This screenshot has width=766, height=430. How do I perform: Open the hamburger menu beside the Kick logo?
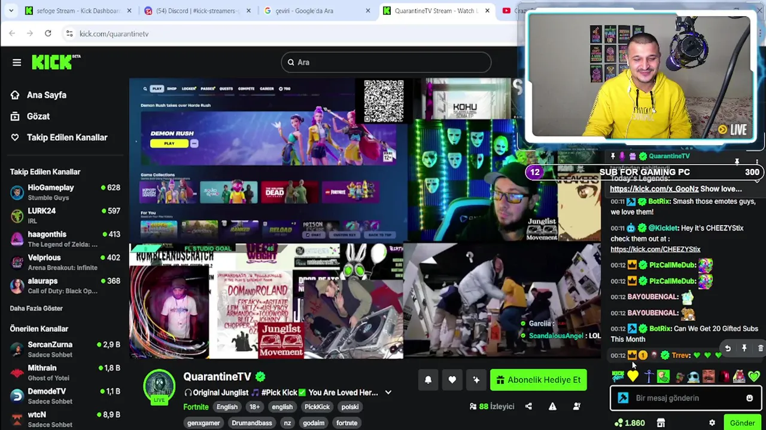click(x=17, y=62)
